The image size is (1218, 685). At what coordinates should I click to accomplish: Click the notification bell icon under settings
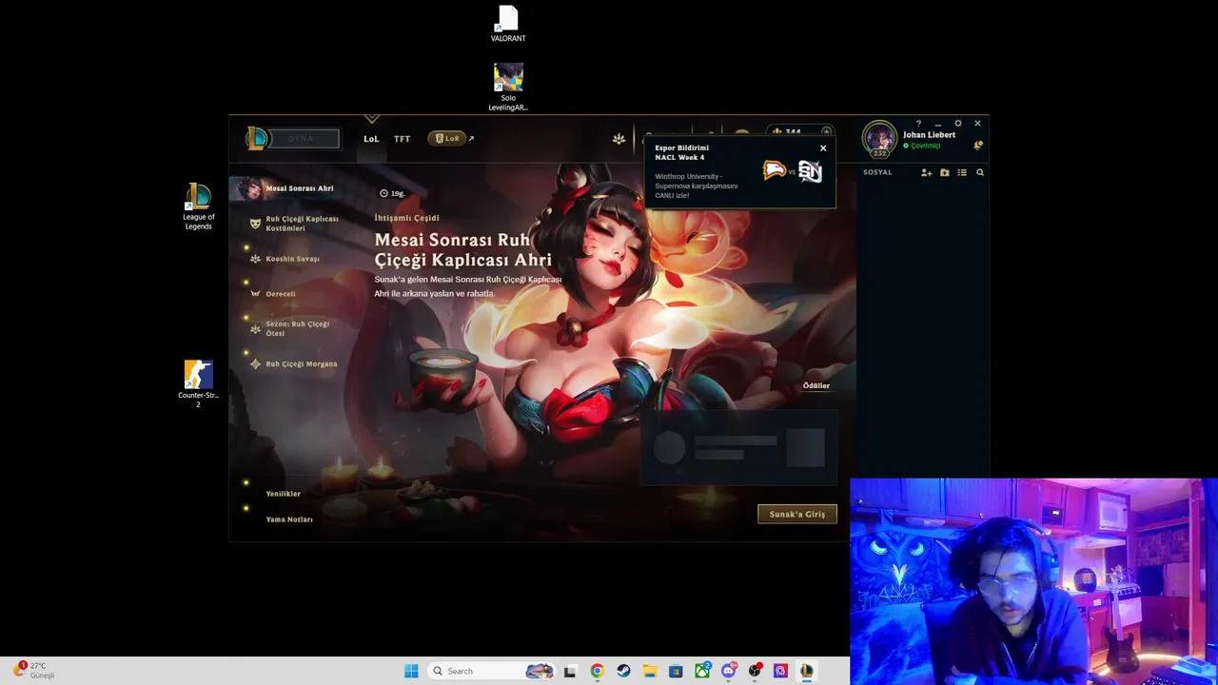coord(978,146)
